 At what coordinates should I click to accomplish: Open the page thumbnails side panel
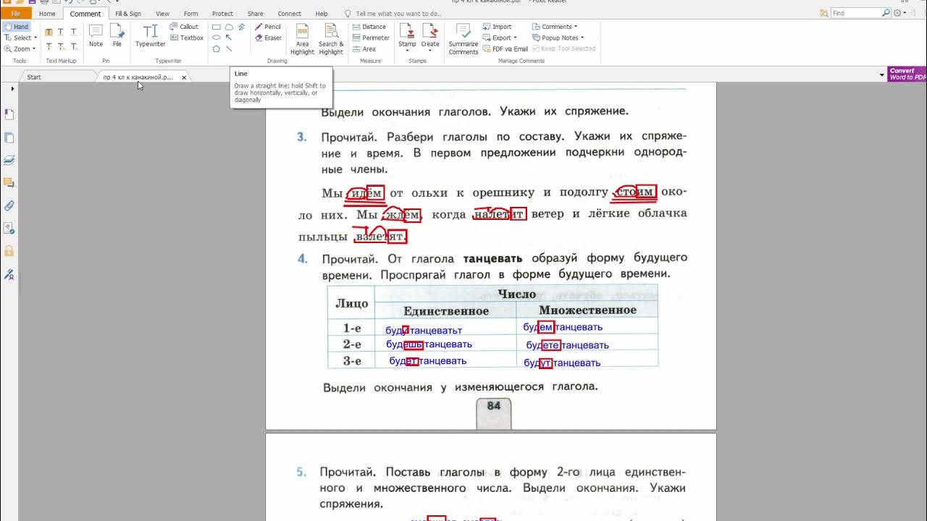coord(9,137)
